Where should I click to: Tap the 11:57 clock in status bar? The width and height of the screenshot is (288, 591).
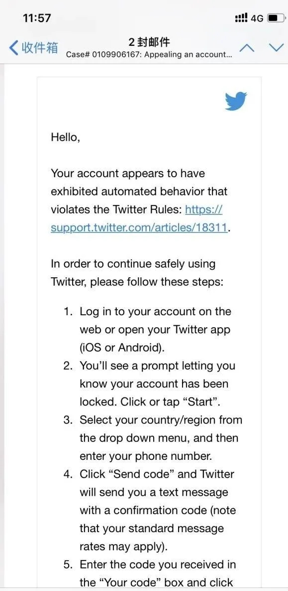37,18
